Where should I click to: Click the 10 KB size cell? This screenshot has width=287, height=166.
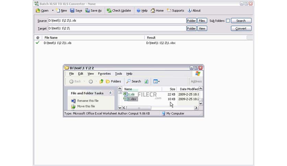[171, 99]
